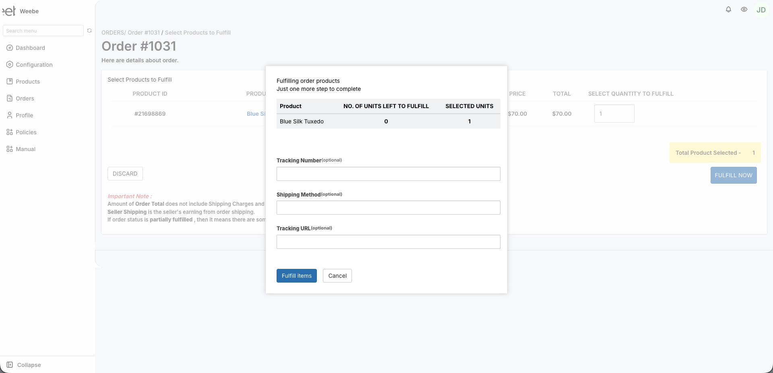Open your Profile section

point(24,115)
